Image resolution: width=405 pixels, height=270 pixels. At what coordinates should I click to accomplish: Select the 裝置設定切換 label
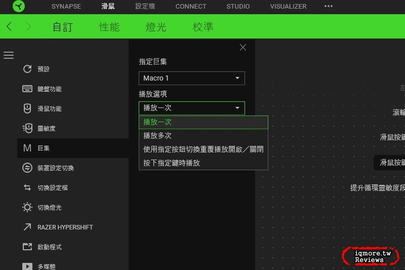pyautogui.click(x=56, y=168)
